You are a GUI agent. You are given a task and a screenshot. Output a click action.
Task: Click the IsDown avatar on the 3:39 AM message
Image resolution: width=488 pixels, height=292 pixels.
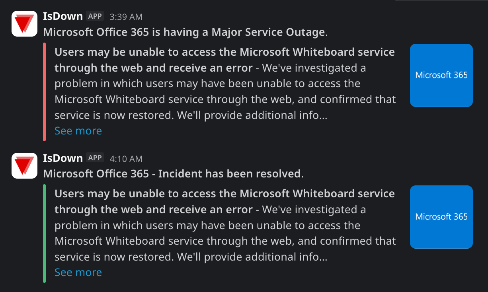click(24, 23)
